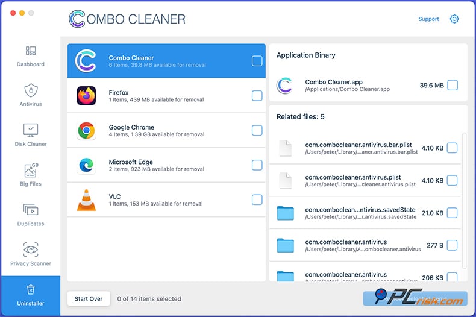This screenshot has height=317, width=476.
Task: Click the Uninstaller trash icon
Action: click(31, 289)
